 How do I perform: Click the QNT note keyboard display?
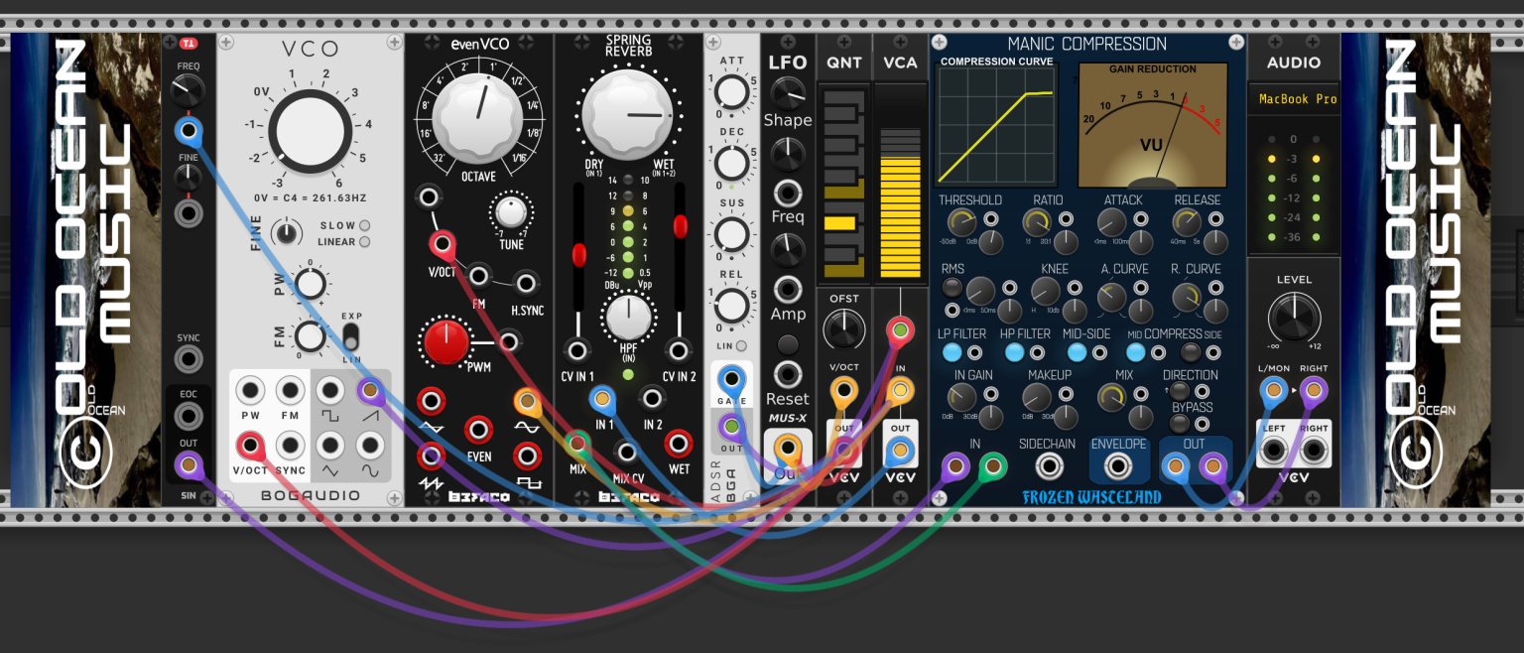(x=844, y=184)
